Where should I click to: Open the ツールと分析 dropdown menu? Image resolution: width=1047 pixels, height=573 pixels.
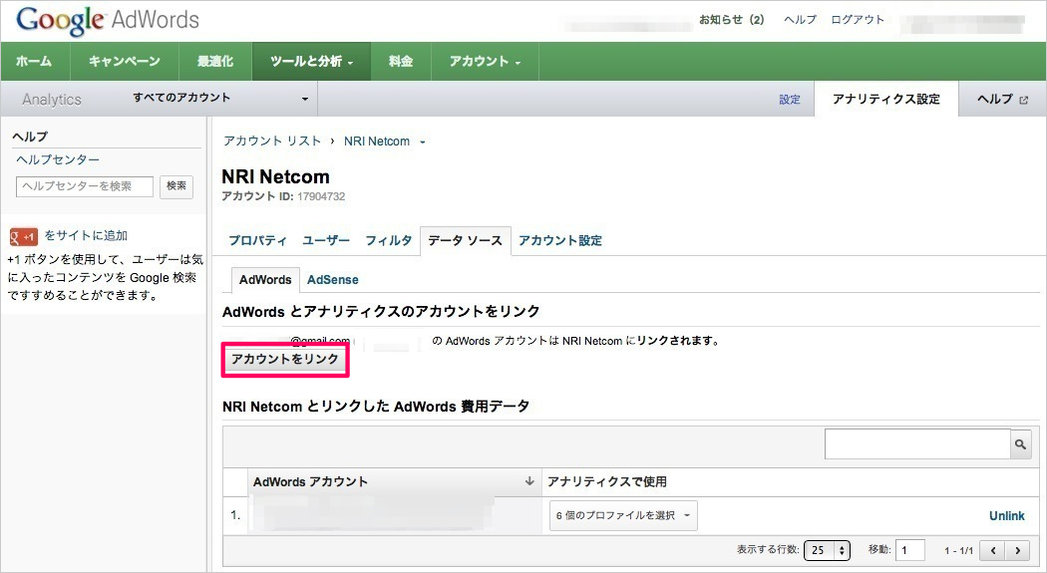(311, 62)
